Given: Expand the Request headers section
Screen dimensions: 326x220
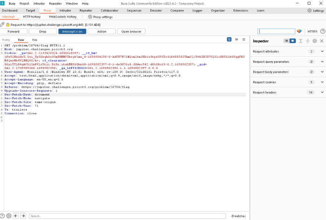Looking at the screenshot, I should tap(322, 92).
